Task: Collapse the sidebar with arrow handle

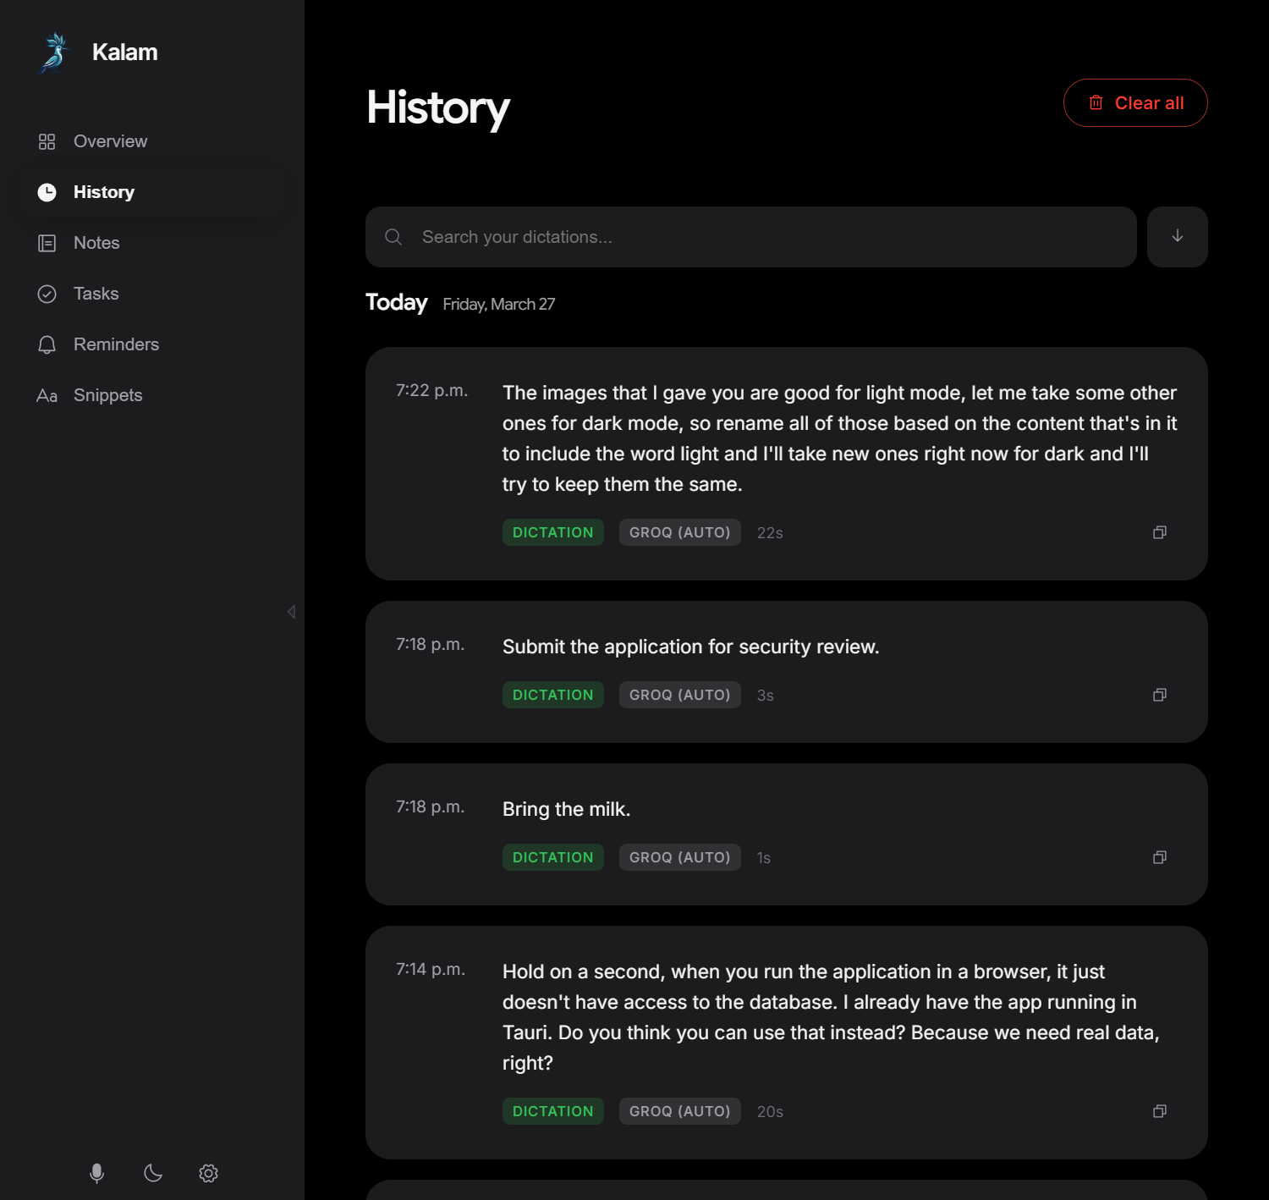Action: click(291, 611)
